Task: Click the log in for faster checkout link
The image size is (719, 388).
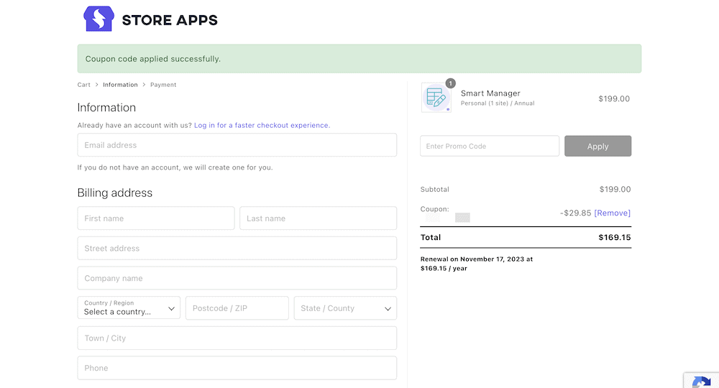Action: click(262, 125)
